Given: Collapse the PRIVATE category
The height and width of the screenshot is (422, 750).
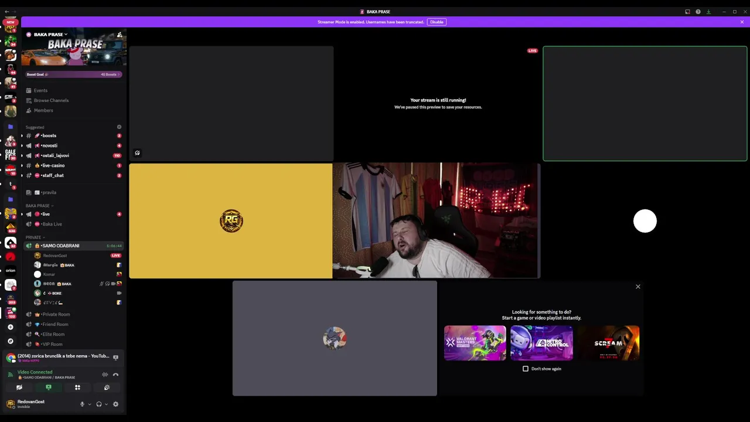Looking at the screenshot, I should 35,237.
